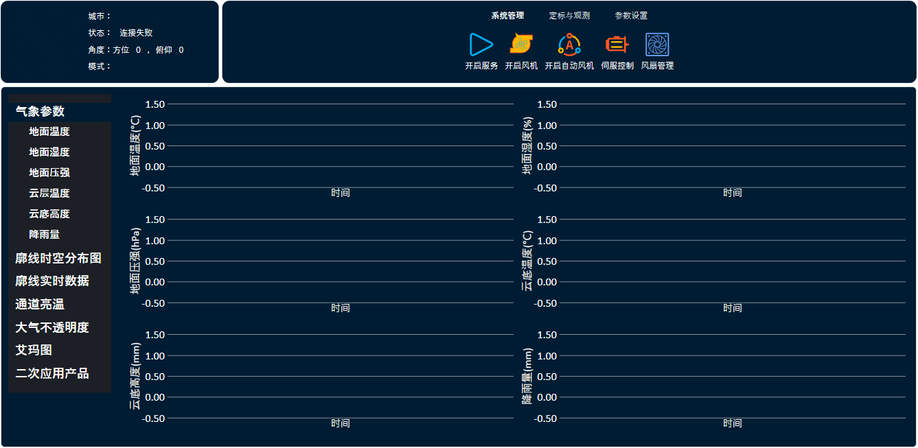Open the 参数设置 settings menu

(632, 14)
